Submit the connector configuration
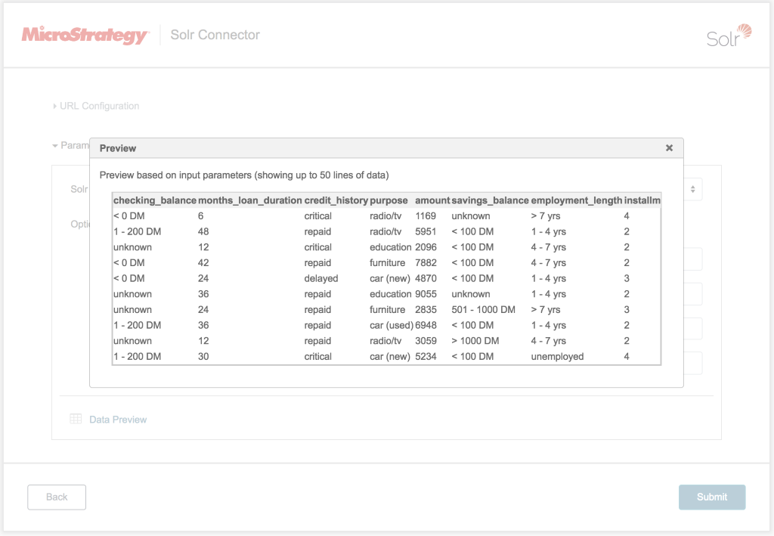 pyautogui.click(x=711, y=497)
